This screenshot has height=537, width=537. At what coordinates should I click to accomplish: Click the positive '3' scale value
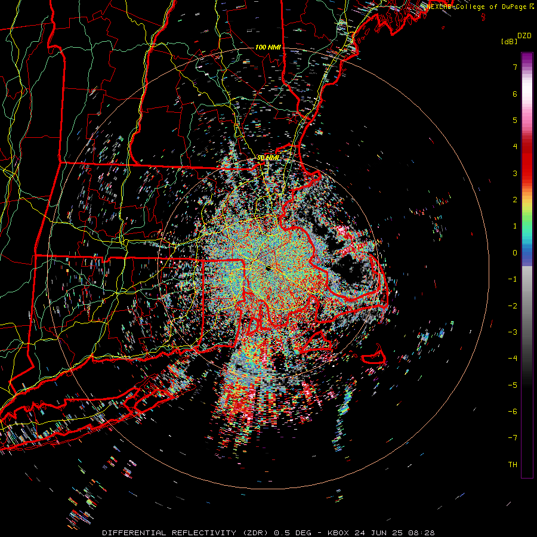(x=515, y=173)
